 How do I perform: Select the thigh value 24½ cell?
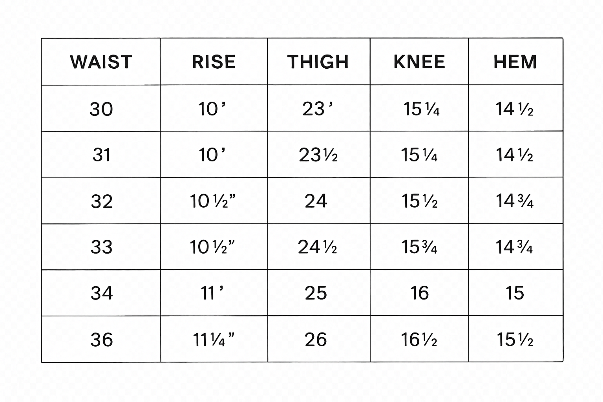pyautogui.click(x=317, y=247)
